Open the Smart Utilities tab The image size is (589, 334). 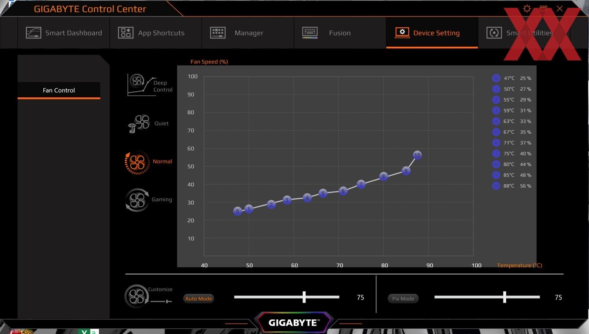coord(524,33)
